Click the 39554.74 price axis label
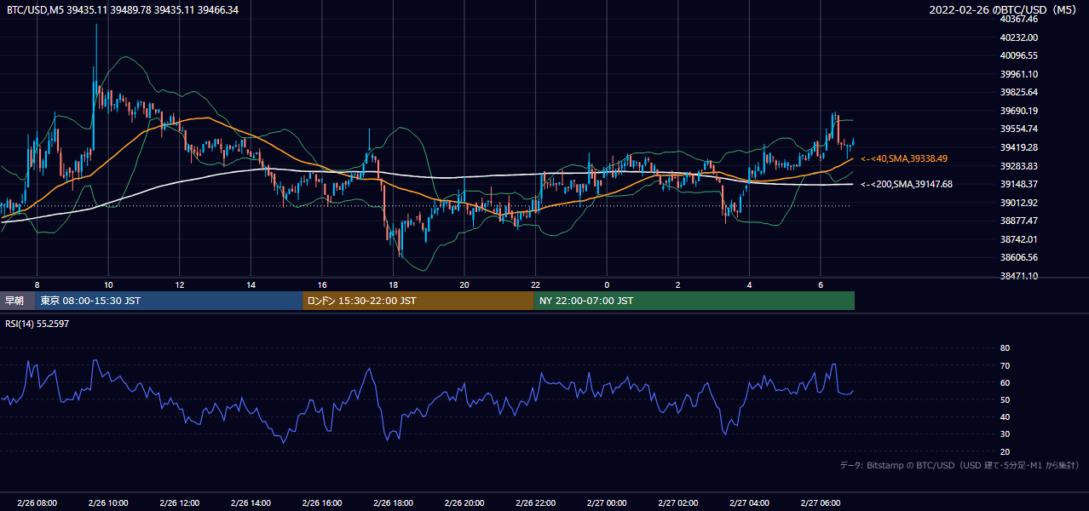Screen dimensions: 1089x511 (1019, 129)
